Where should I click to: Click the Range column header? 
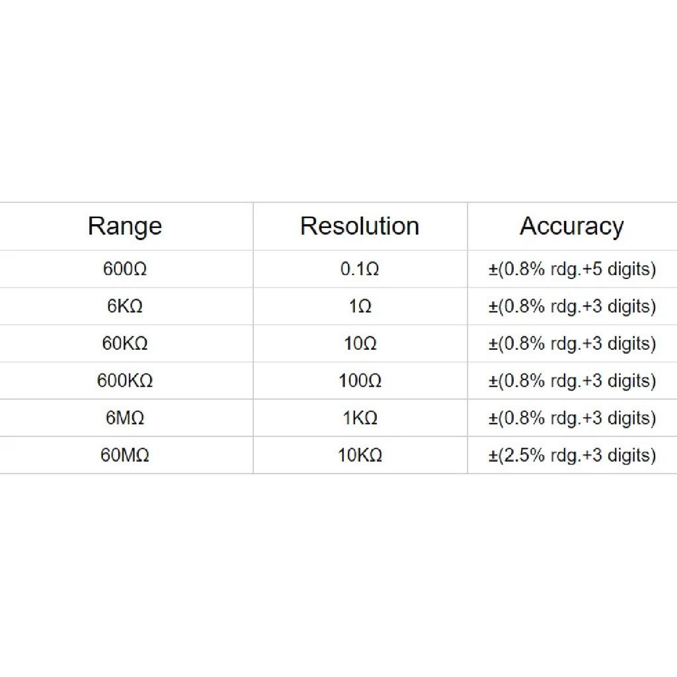click(x=125, y=226)
